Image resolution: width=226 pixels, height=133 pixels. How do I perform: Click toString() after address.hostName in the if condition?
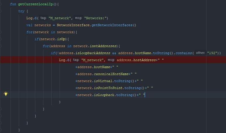(x=163, y=53)
